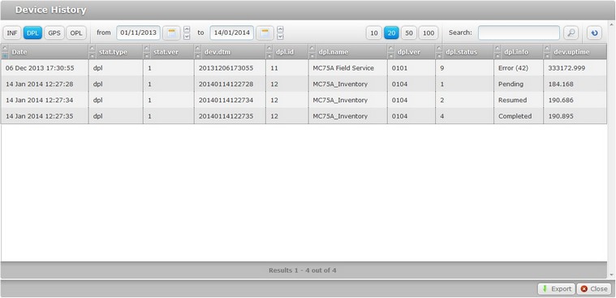Sort dev.dtm column ascending arrow
The height and width of the screenshot is (298, 616).
tap(198, 49)
